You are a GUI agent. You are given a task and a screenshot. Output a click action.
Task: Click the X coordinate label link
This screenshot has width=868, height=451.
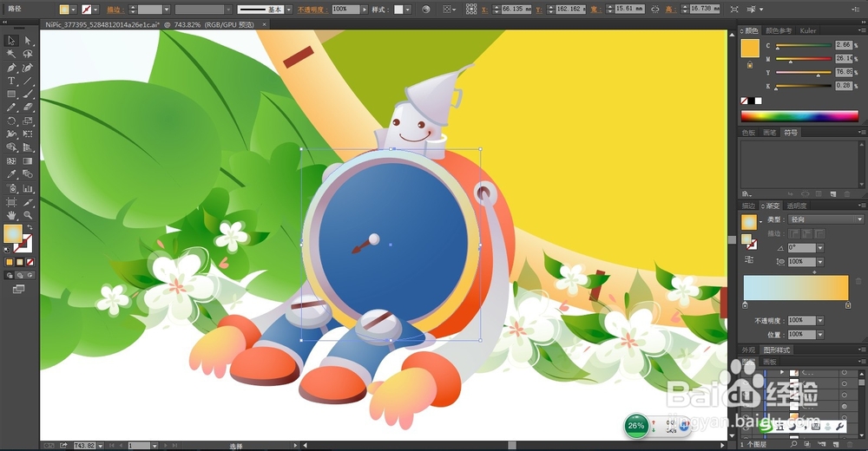pos(484,10)
